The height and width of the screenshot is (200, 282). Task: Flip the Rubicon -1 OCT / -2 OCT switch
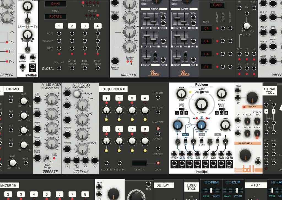202,141
